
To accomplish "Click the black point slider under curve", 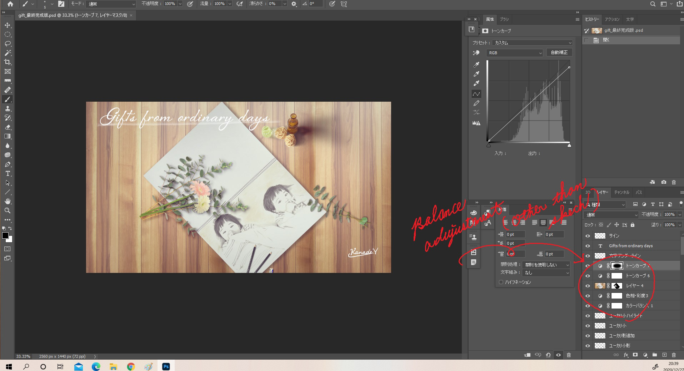I will (x=489, y=145).
